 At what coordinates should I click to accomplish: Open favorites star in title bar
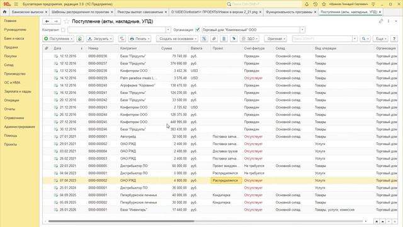[324, 4]
